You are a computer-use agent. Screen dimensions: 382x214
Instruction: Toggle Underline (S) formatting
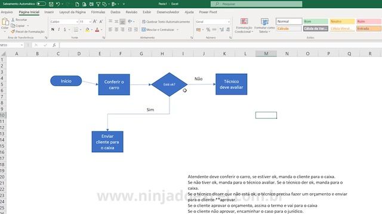(65, 30)
